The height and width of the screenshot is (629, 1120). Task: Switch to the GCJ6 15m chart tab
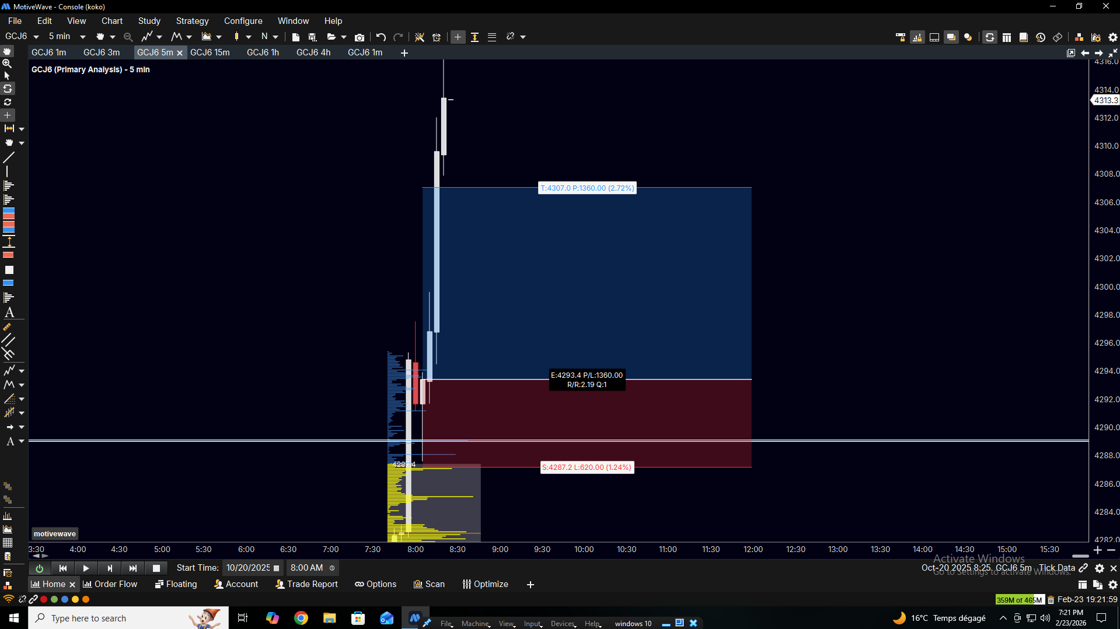210,52
